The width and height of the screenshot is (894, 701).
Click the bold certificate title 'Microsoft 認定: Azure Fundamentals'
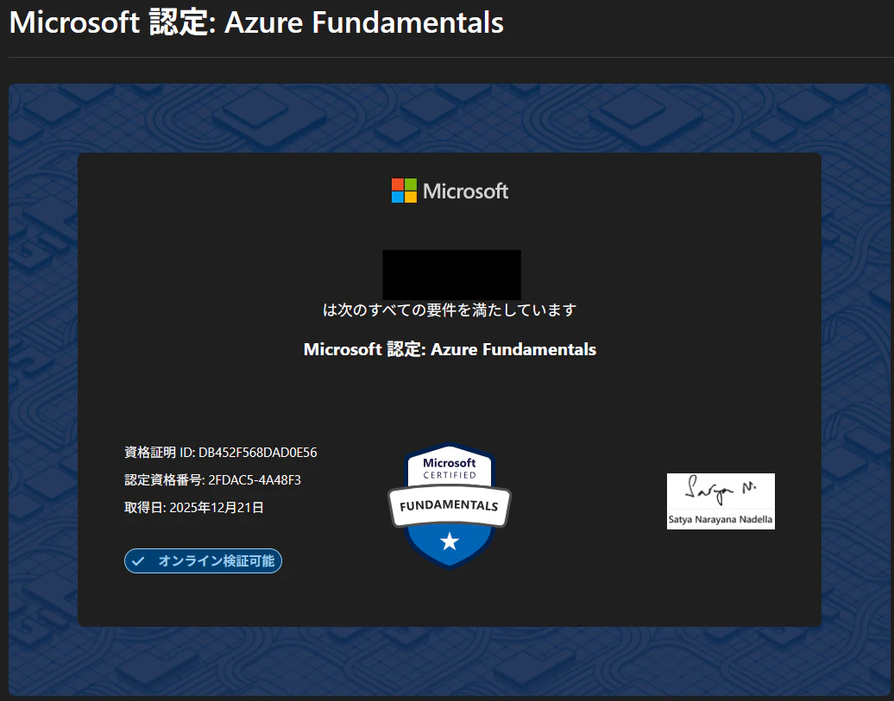point(450,349)
